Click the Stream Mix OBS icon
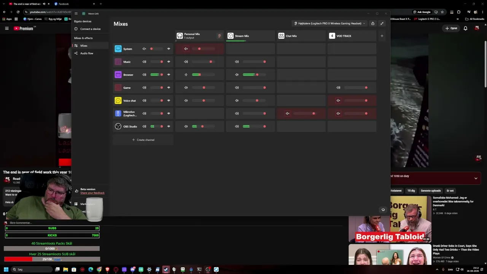The image size is (487, 274). [231, 36]
